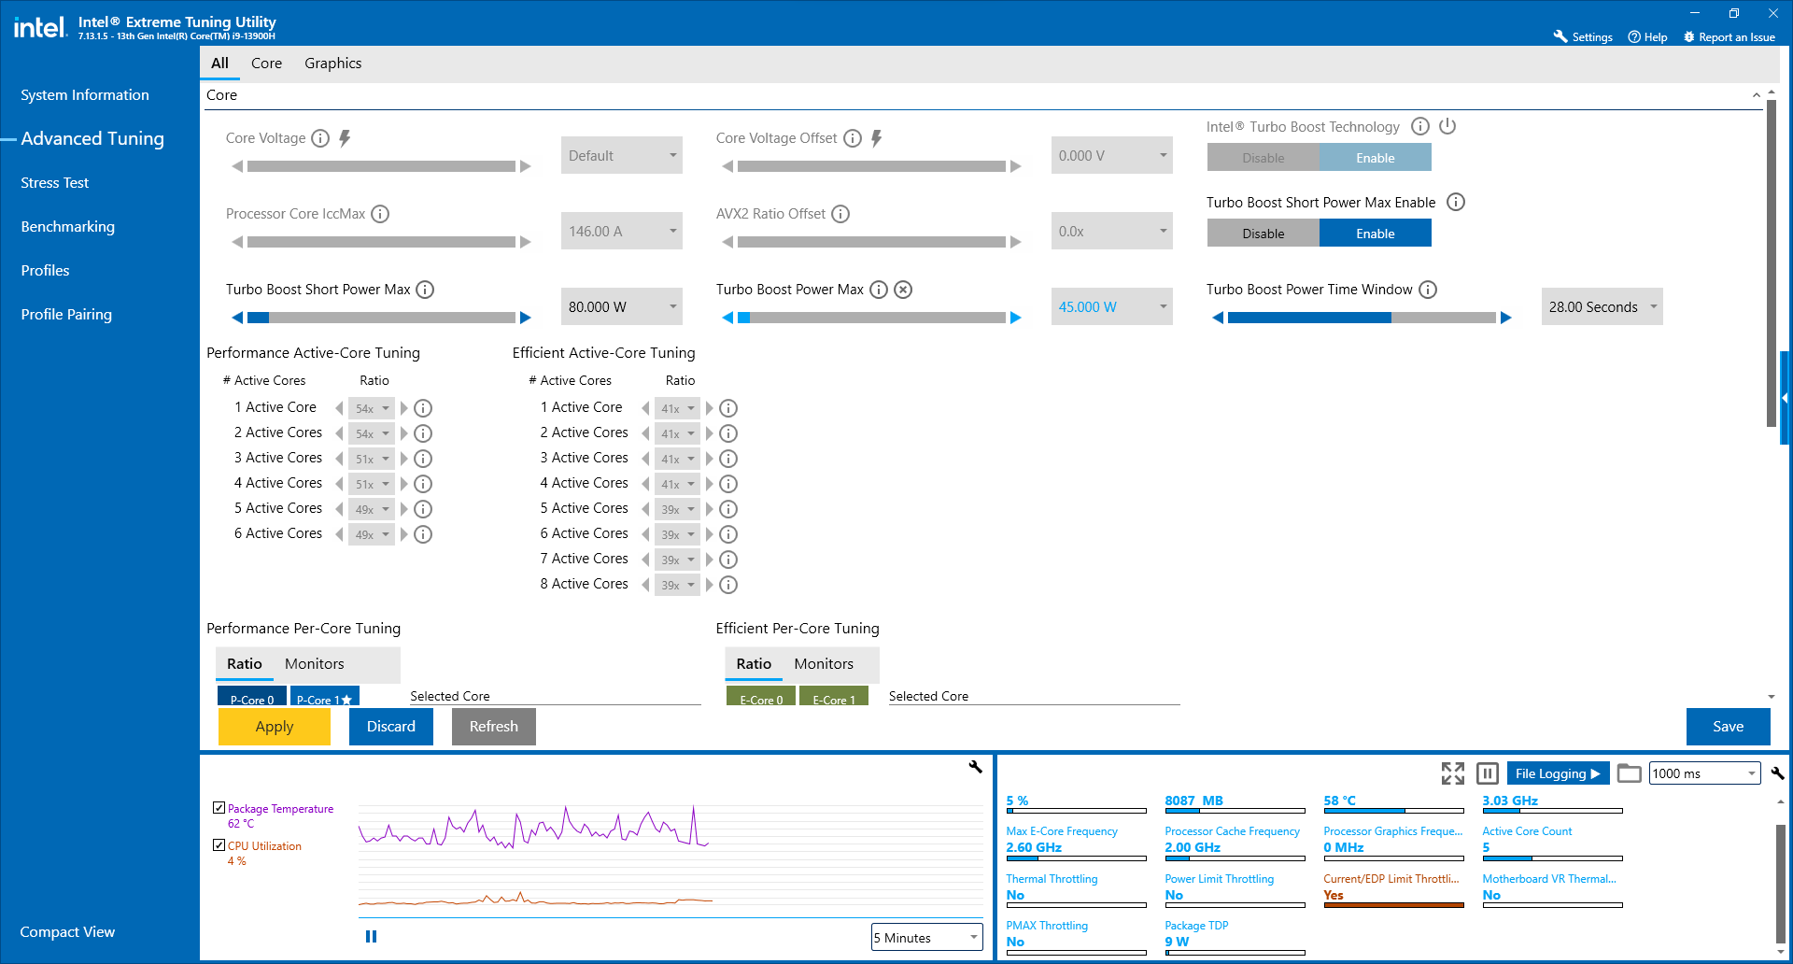This screenshot has width=1793, height=964.
Task: Open the 146.00 A IccMax dropdown
Action: [x=622, y=231]
